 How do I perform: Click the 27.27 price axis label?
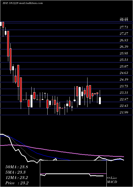point(124,34)
